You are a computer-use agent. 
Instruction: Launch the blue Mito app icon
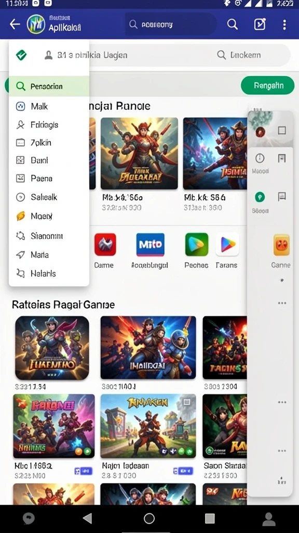coord(150,245)
